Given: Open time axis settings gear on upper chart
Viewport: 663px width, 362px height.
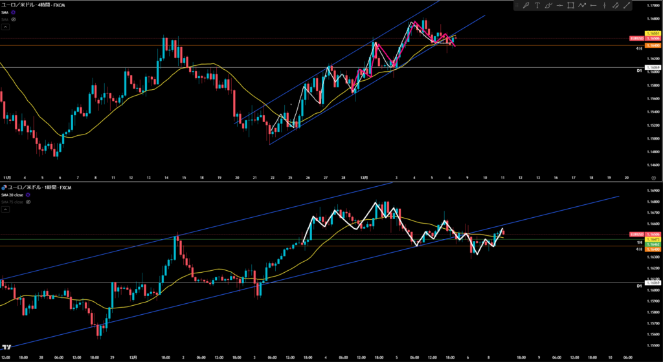Looking at the screenshot, I should pos(653,176).
